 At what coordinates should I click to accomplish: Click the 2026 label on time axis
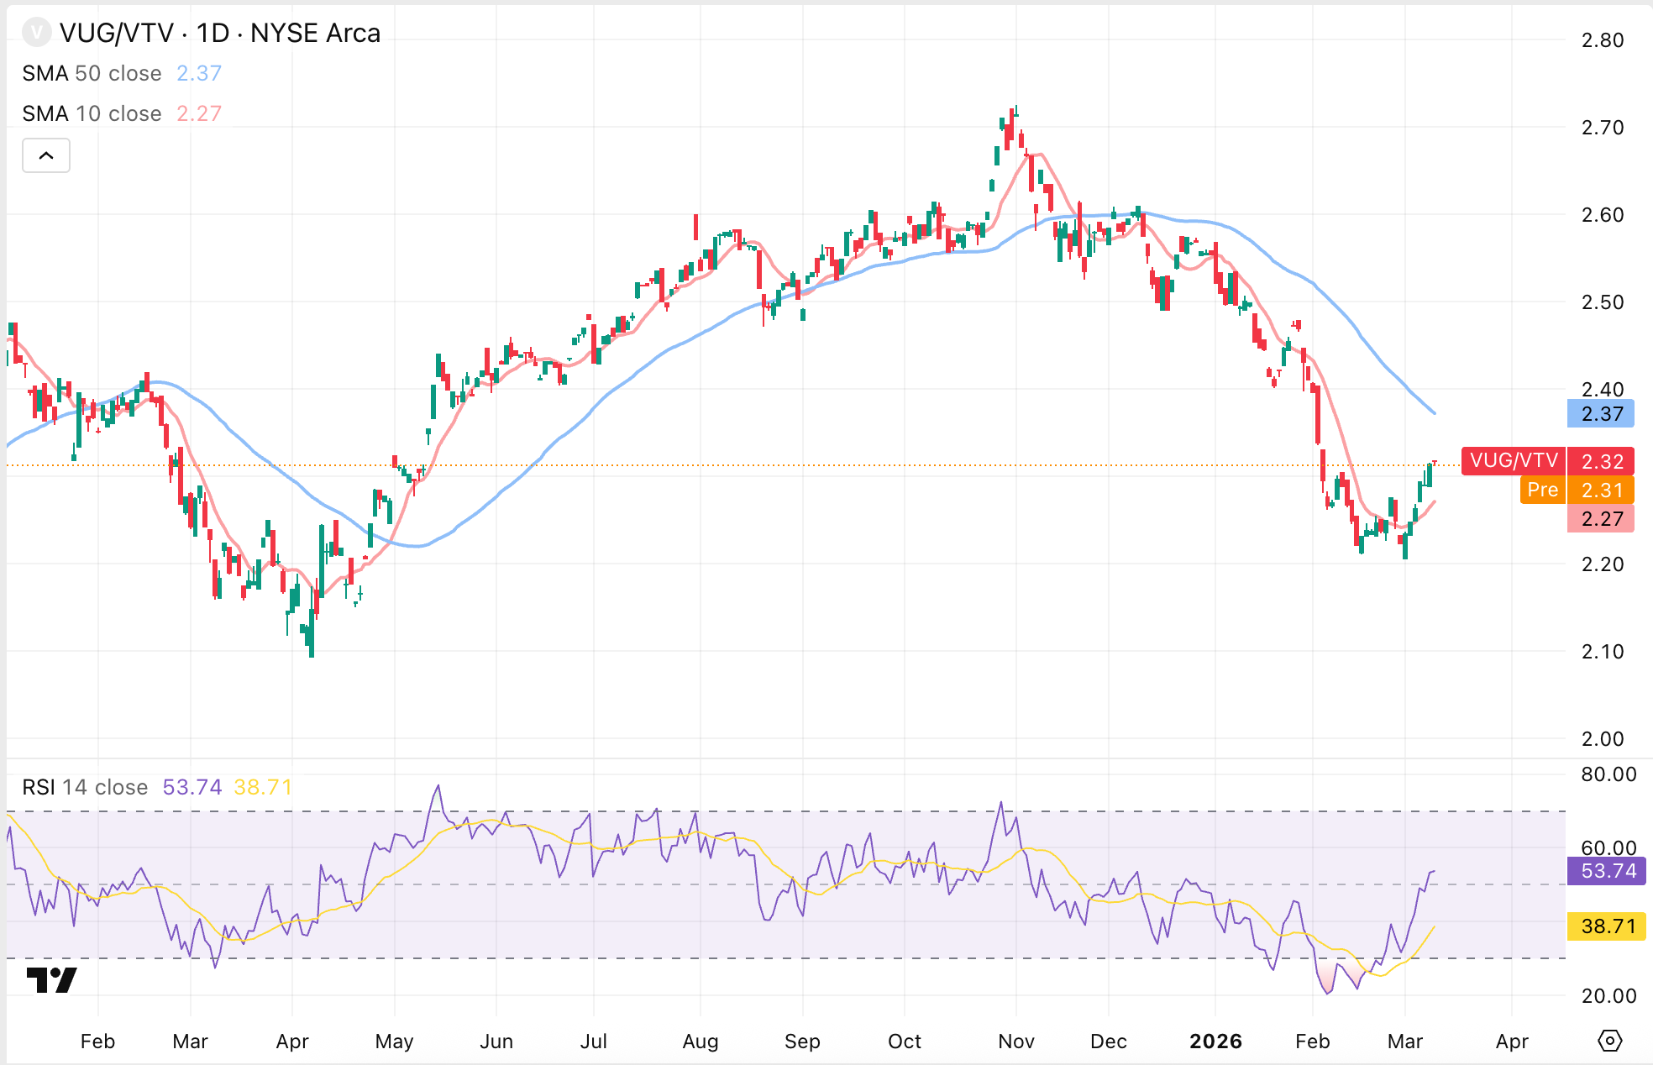point(1215,1041)
